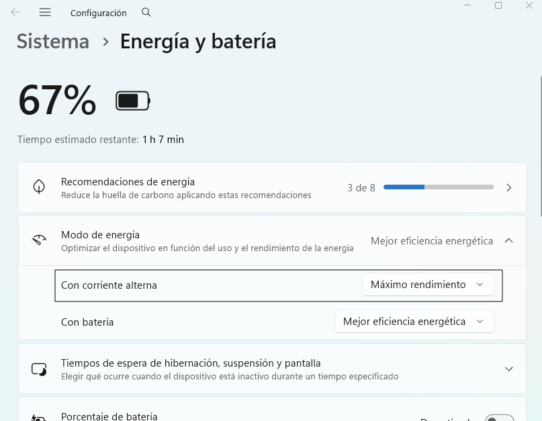The image size is (542, 421).
Task: Collapse the Modo de energía section
Action: click(x=508, y=240)
